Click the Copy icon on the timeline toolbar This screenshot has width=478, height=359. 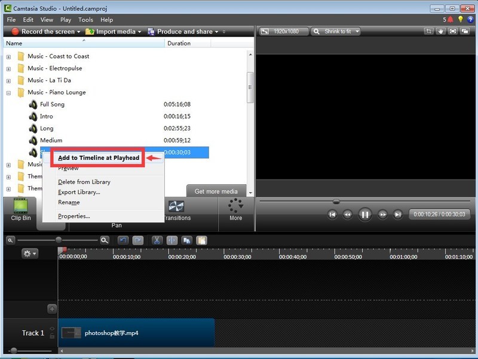pyautogui.click(x=186, y=240)
